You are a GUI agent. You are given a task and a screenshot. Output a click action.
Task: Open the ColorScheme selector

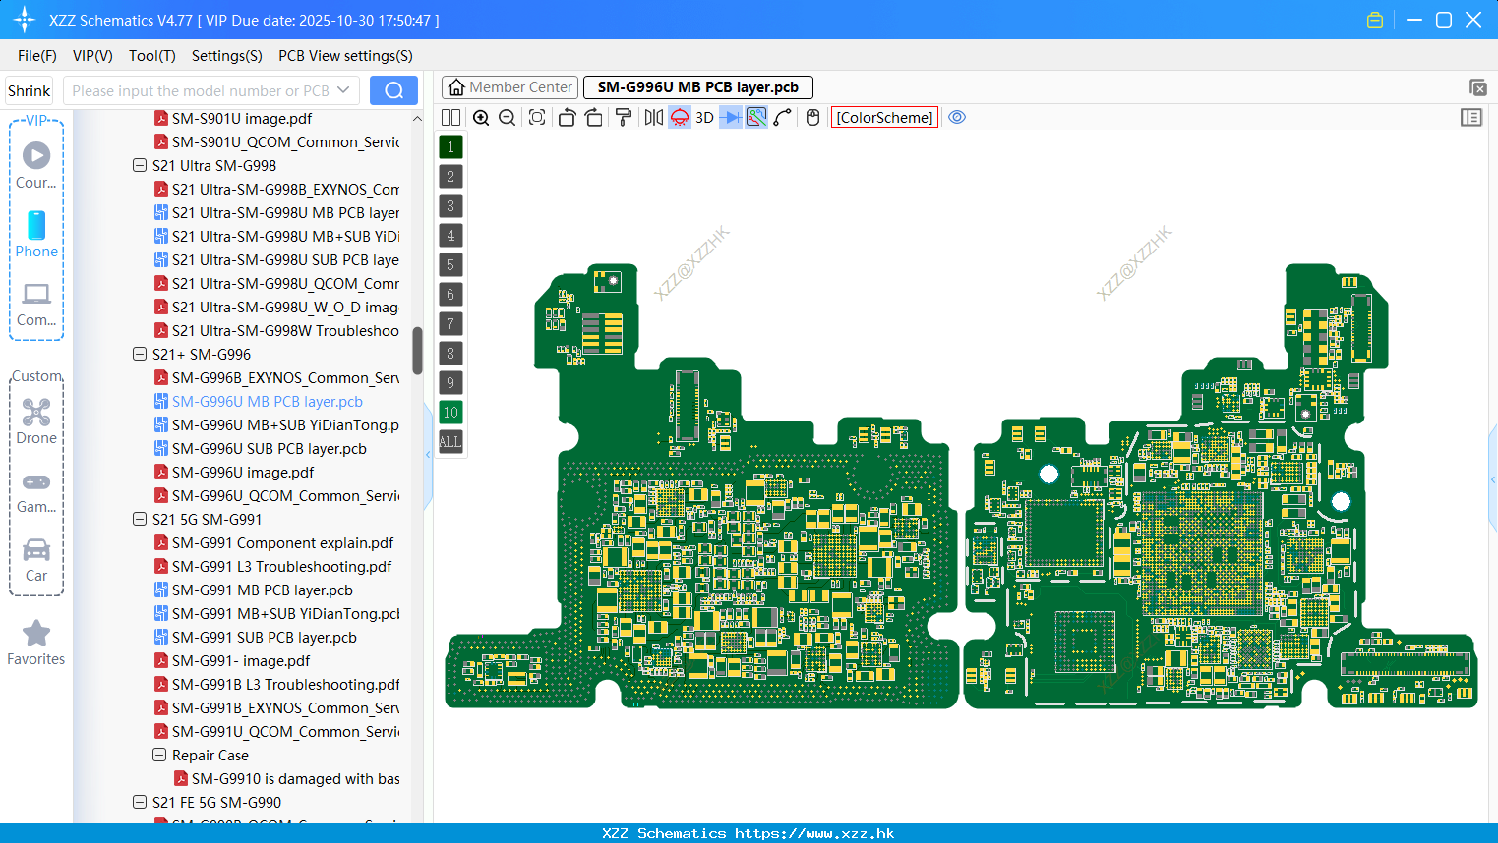click(884, 117)
